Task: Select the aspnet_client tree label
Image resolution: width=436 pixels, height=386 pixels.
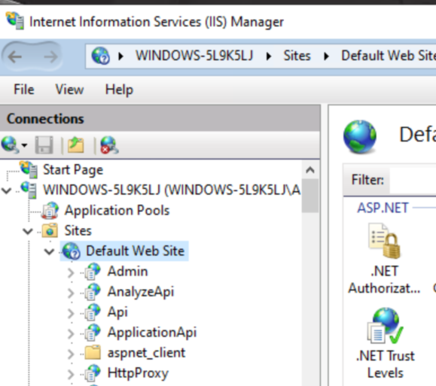Action: point(146,353)
